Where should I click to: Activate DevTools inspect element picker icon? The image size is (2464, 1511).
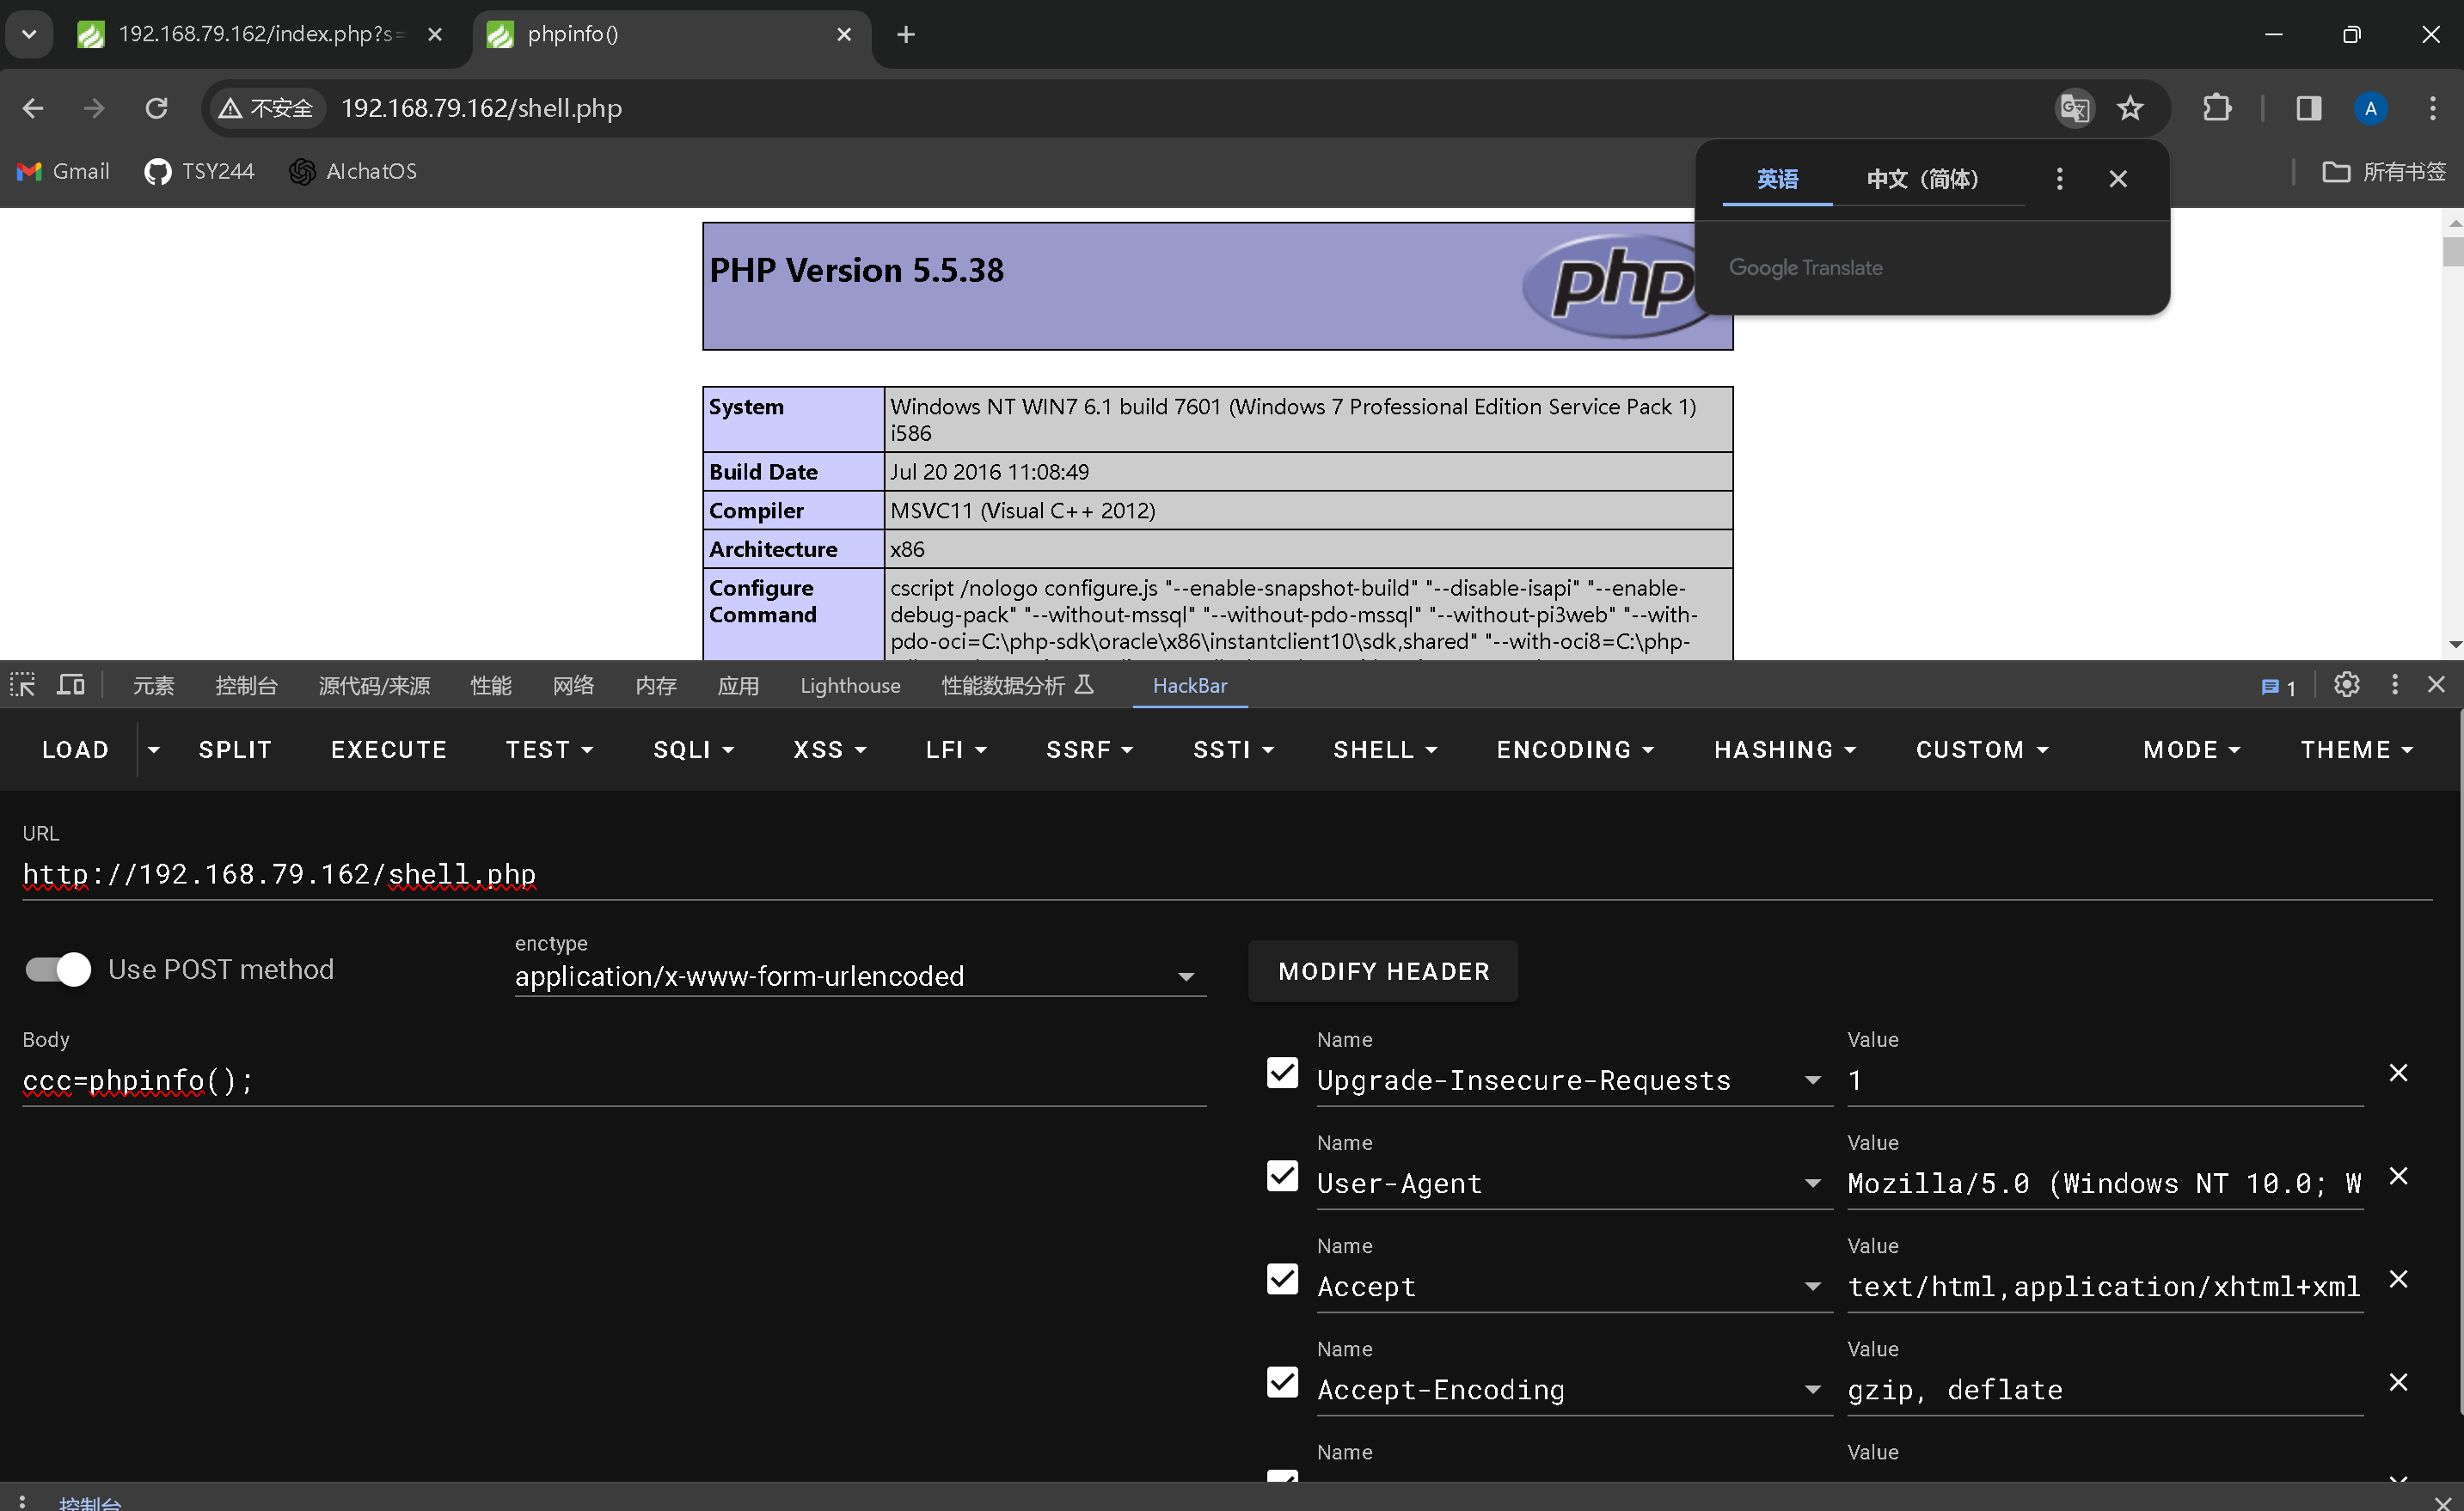(22, 685)
